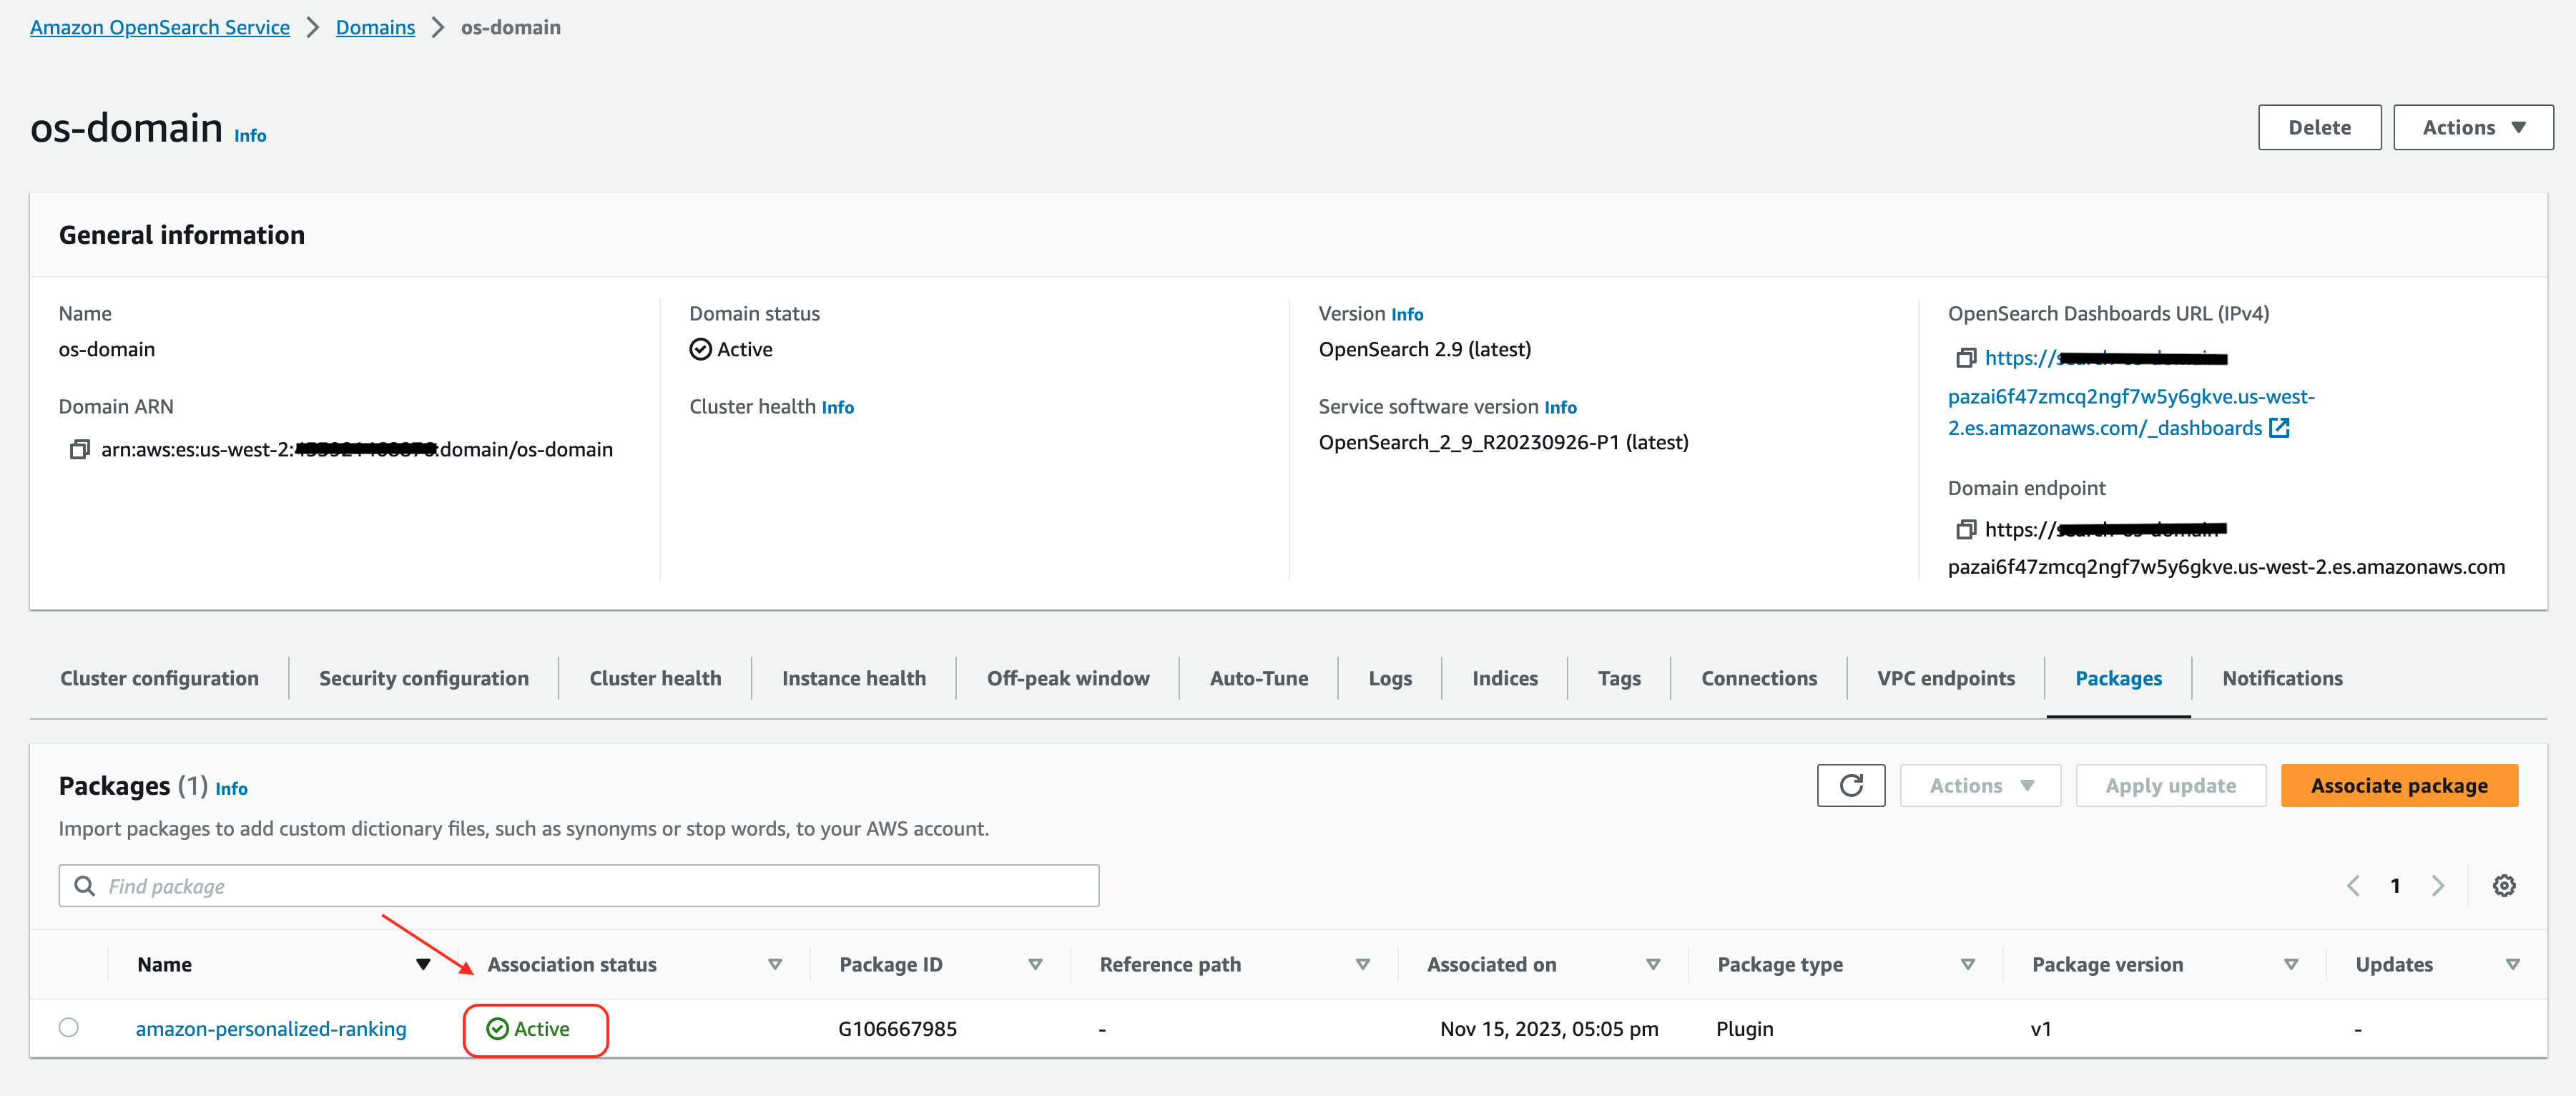Copy the OpenSearch Dashboards URL icon
This screenshot has width=2576, height=1096.
click(1966, 358)
